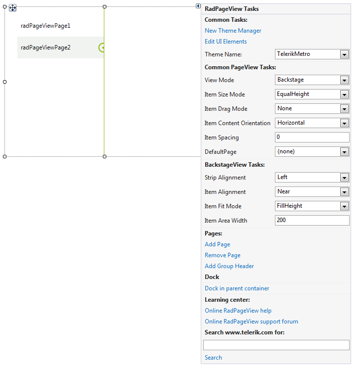Select the radPageViewPage2 tab item

coord(45,47)
